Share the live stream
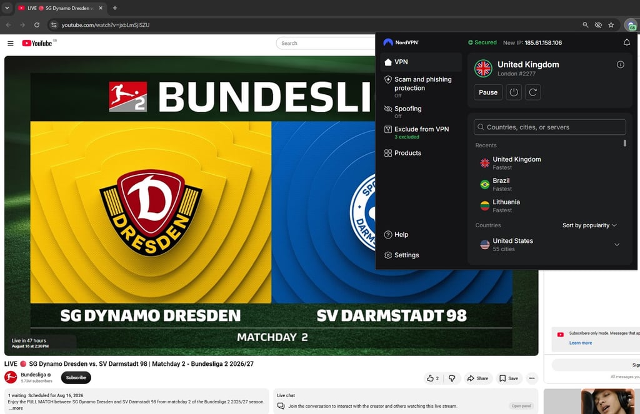Viewport: 640px width, 414px height. click(477, 378)
